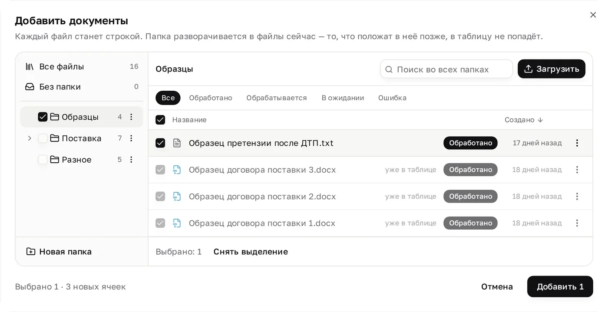Click checkbox of Образец договора поставки 1.docx
Screen dimensions: 608x312
click(160, 223)
